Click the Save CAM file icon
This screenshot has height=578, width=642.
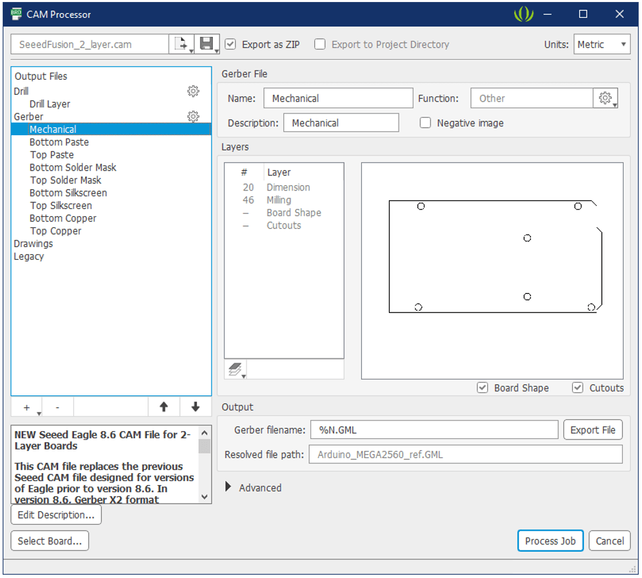[x=205, y=42]
